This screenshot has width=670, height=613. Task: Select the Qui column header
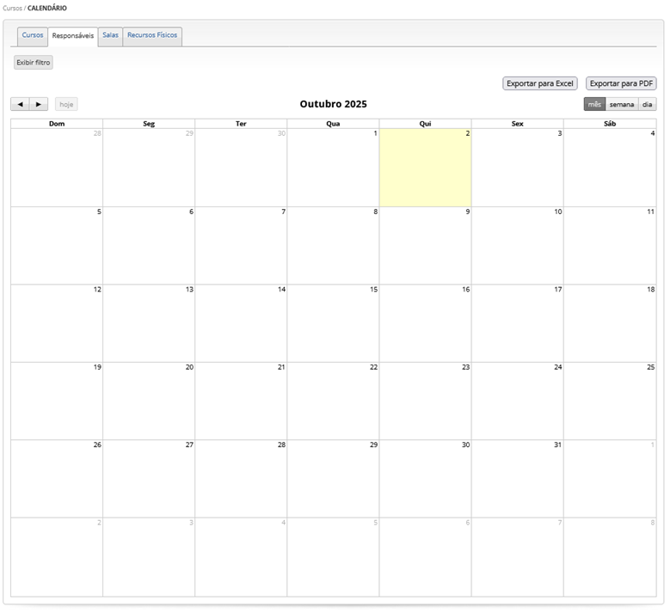pyautogui.click(x=425, y=124)
